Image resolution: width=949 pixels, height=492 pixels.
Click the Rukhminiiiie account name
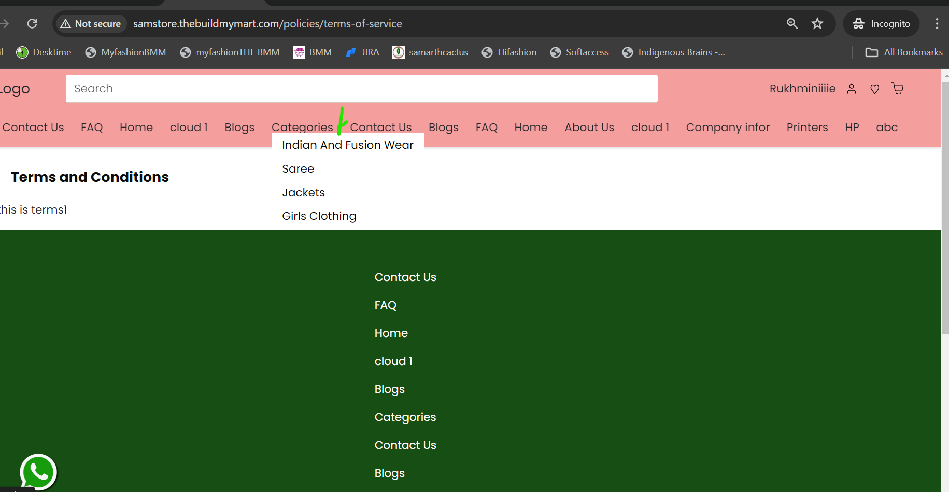pos(802,89)
